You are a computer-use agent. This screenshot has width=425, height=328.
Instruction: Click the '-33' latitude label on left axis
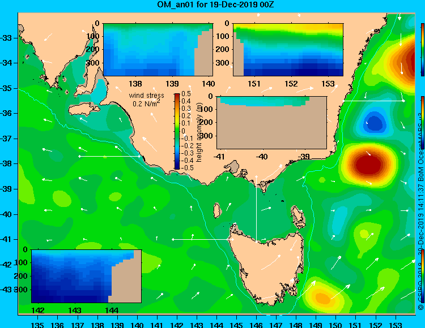pos(6,38)
